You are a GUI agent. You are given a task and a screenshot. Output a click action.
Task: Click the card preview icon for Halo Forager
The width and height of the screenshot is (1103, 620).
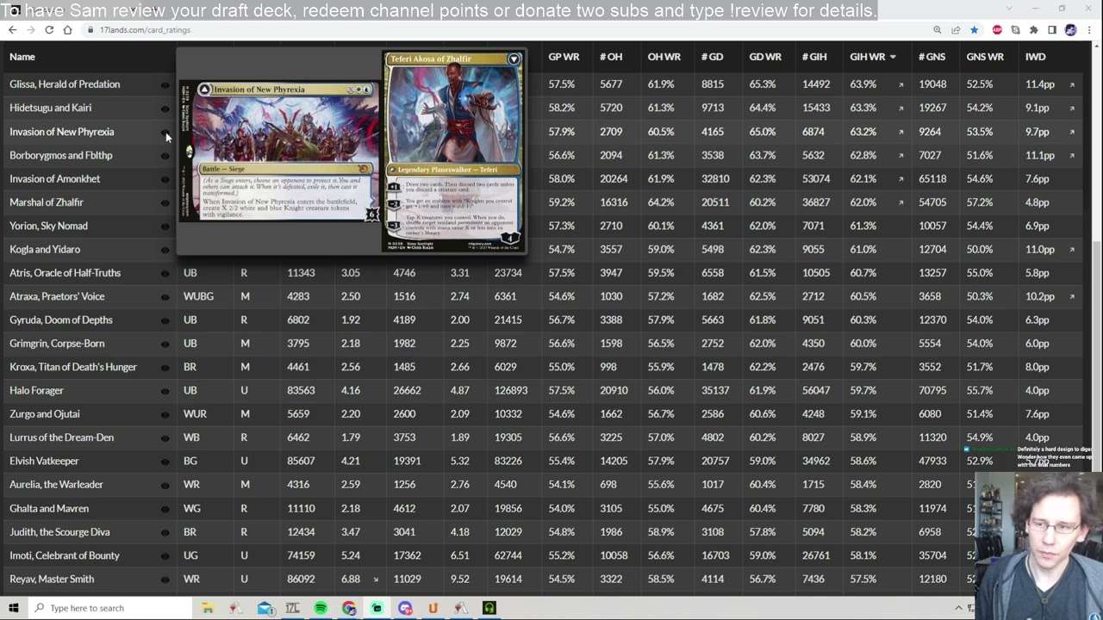click(x=165, y=391)
